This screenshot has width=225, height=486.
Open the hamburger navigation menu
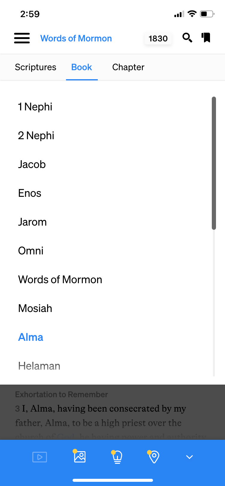tap(22, 38)
